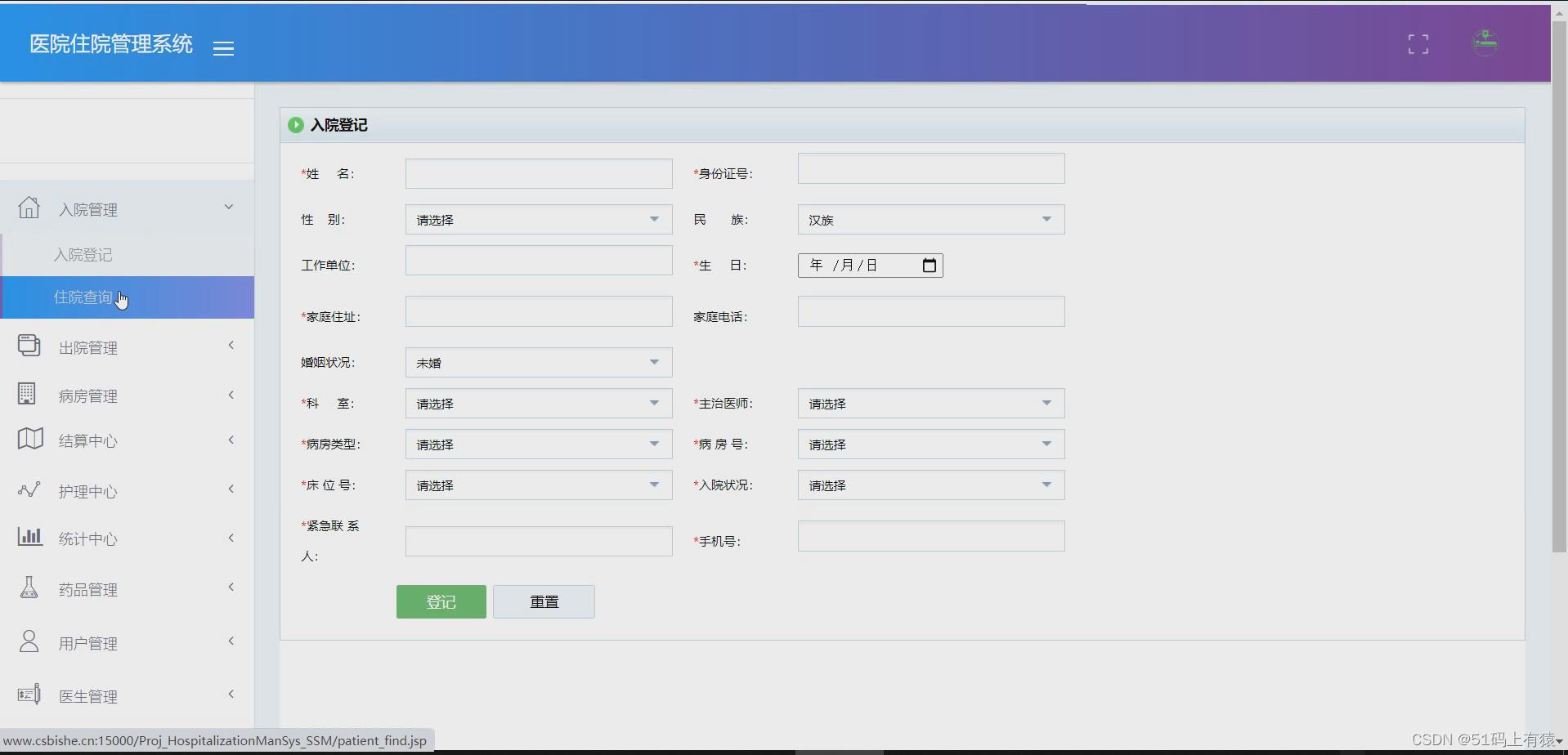1568x755 pixels.
Task: Expand the 统计中心 menu chevron
Action: coord(231,538)
